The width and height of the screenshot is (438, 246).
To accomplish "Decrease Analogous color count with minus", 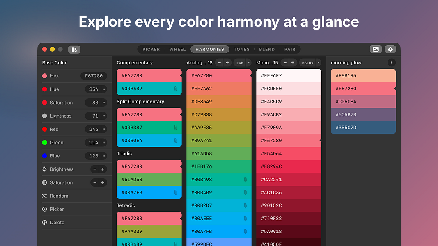I will pos(219,62).
